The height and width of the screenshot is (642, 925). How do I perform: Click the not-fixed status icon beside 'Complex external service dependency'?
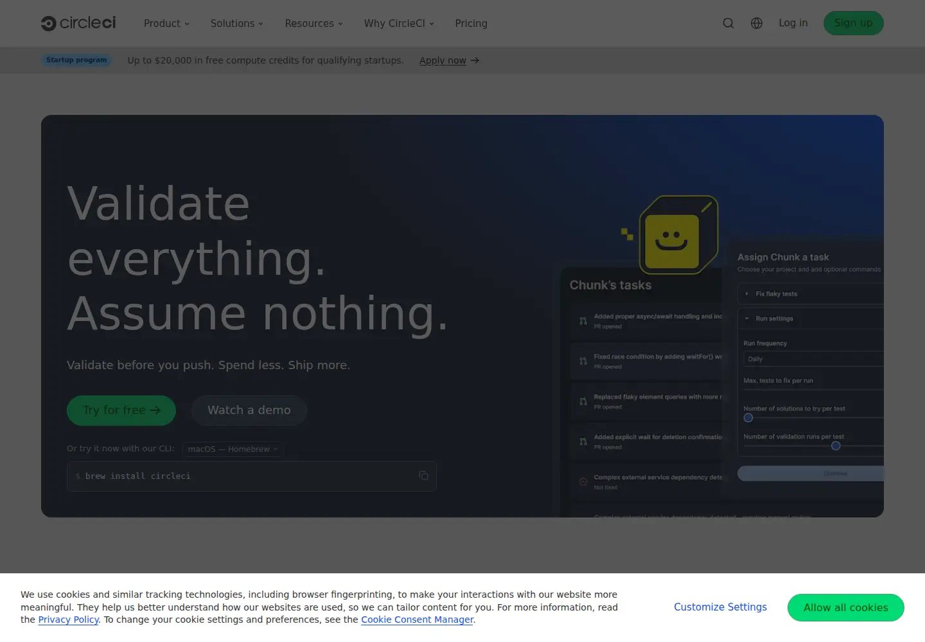(583, 481)
